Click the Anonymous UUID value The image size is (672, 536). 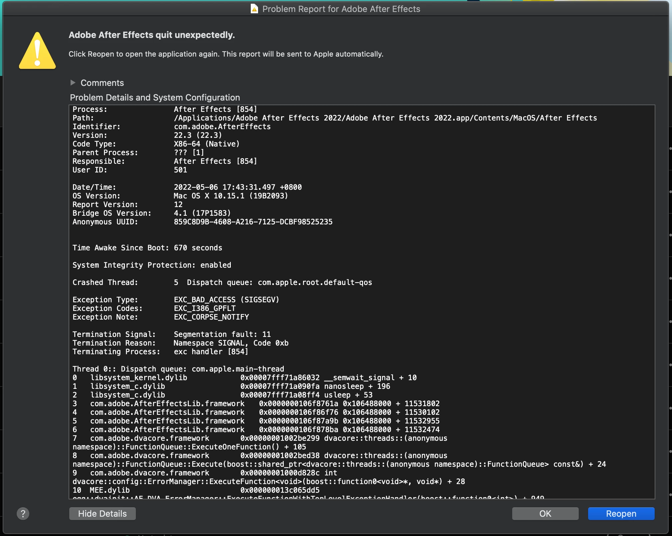pos(253,222)
